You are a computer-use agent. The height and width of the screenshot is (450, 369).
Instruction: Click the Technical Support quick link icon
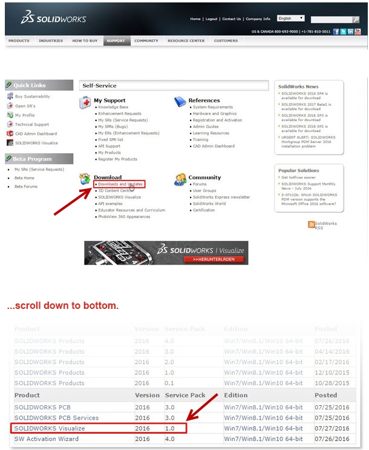(10, 124)
